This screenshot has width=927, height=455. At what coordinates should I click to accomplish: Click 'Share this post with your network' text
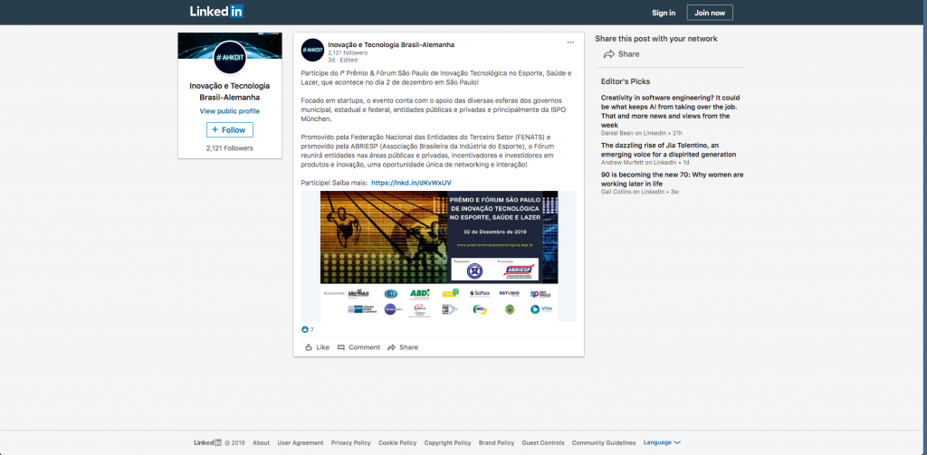656,39
